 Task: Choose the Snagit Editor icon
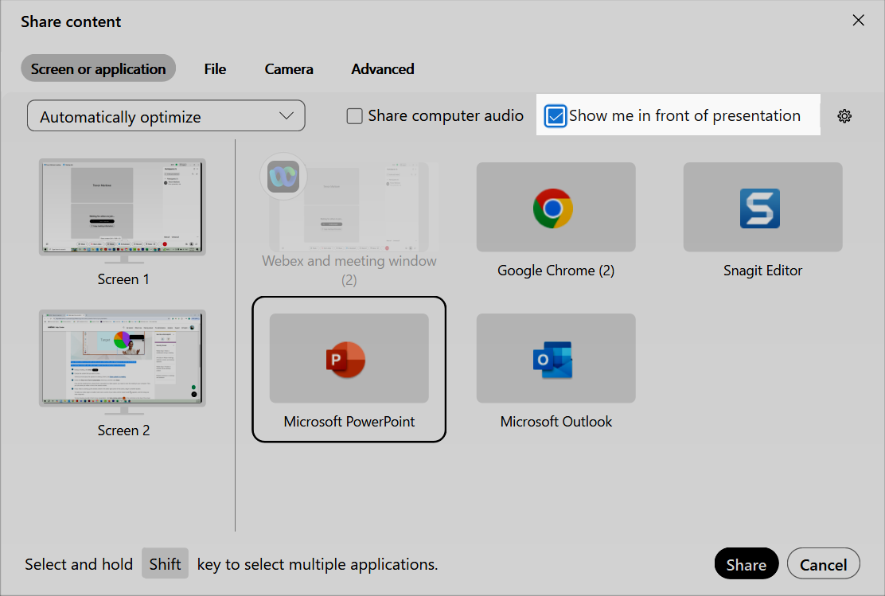(x=760, y=208)
